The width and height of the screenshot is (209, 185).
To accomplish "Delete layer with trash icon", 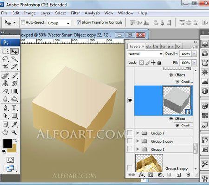I will (x=188, y=175).
